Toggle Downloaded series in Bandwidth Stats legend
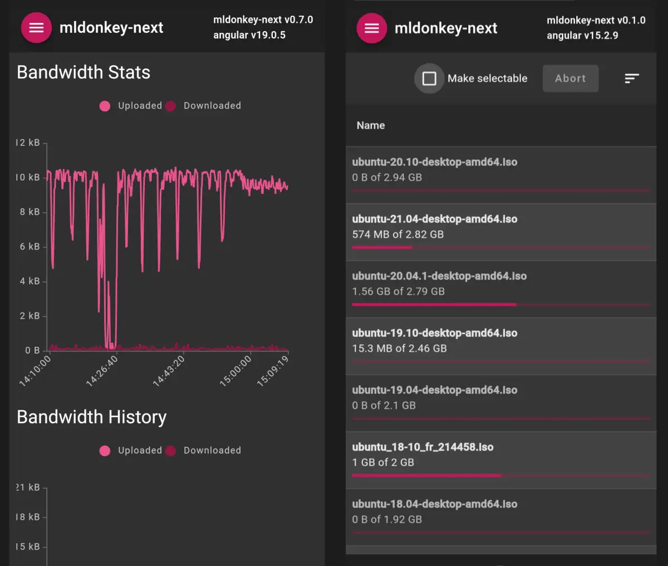The height and width of the screenshot is (566, 668). point(204,106)
